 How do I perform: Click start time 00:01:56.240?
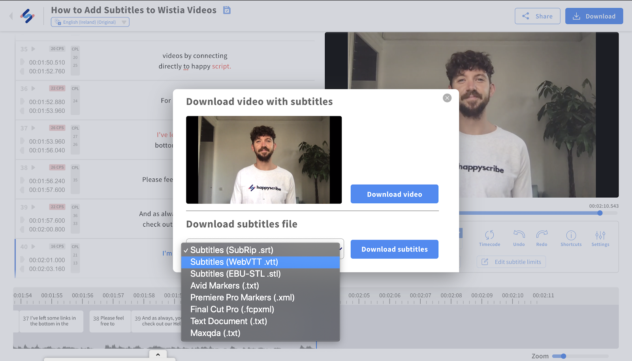tap(47, 181)
